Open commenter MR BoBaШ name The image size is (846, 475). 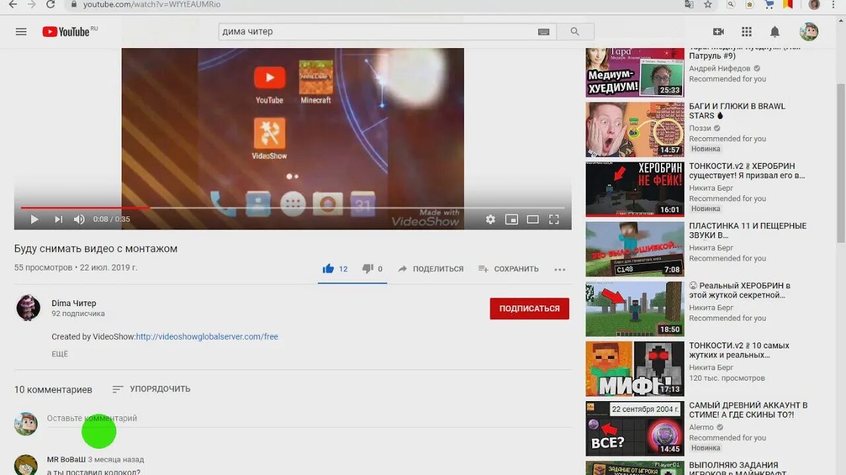66,459
